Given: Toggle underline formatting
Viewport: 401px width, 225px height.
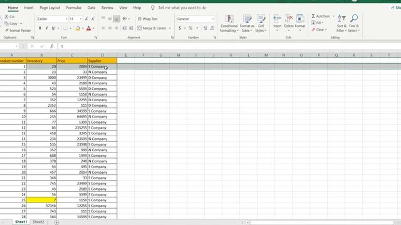Looking at the screenshot, I should (53, 28).
